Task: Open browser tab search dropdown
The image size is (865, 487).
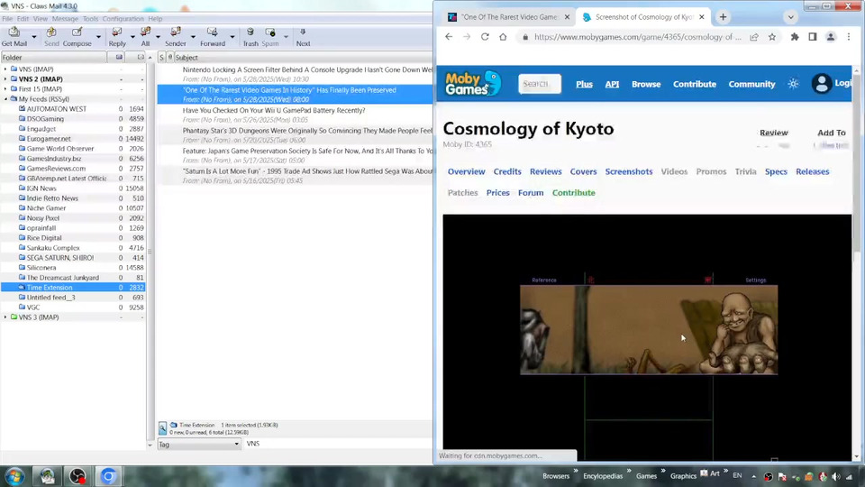Action: 790,17
